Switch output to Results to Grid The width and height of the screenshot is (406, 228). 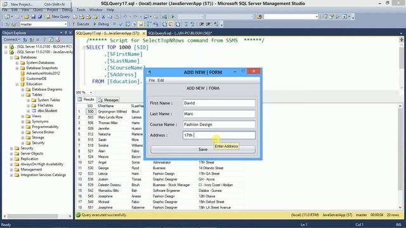click(171, 24)
